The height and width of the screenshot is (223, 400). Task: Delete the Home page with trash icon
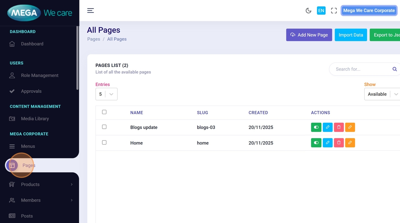[339, 143]
